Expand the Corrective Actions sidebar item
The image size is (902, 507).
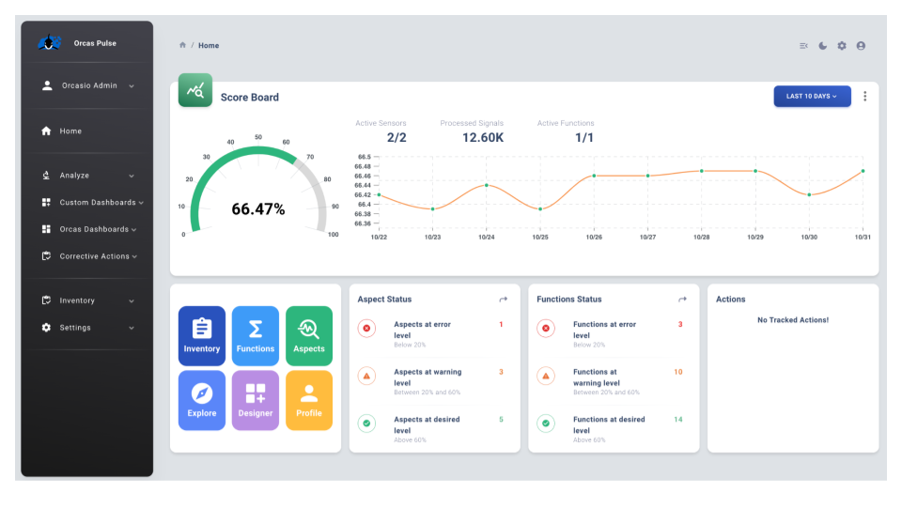[x=92, y=256]
